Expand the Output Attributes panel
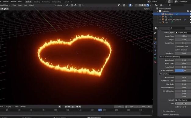191x118 pixels. point(168,111)
